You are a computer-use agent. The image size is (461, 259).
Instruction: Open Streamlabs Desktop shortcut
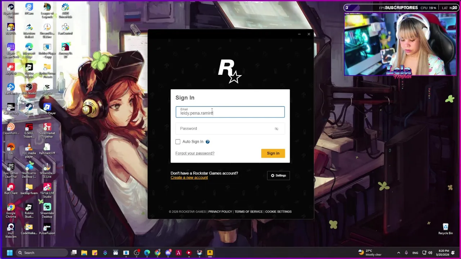pos(47,211)
